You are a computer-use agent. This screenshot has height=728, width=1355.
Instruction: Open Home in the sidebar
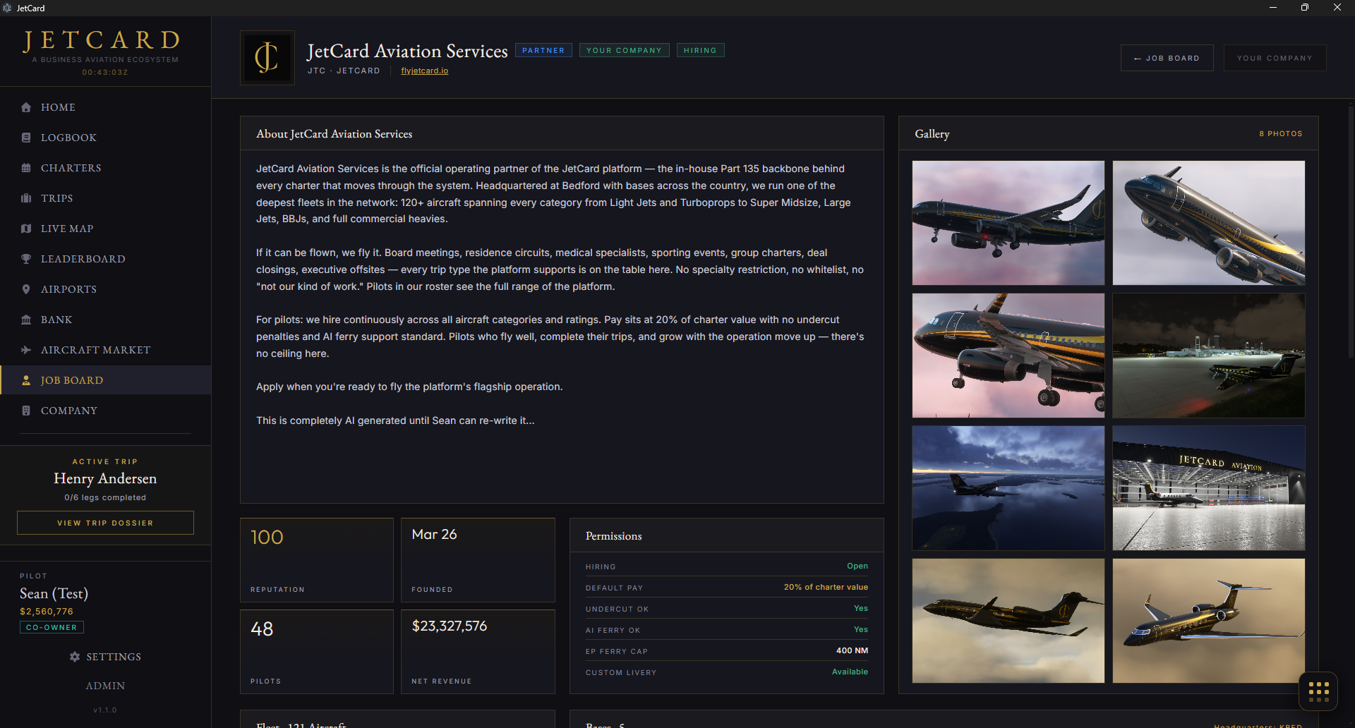[105, 107]
